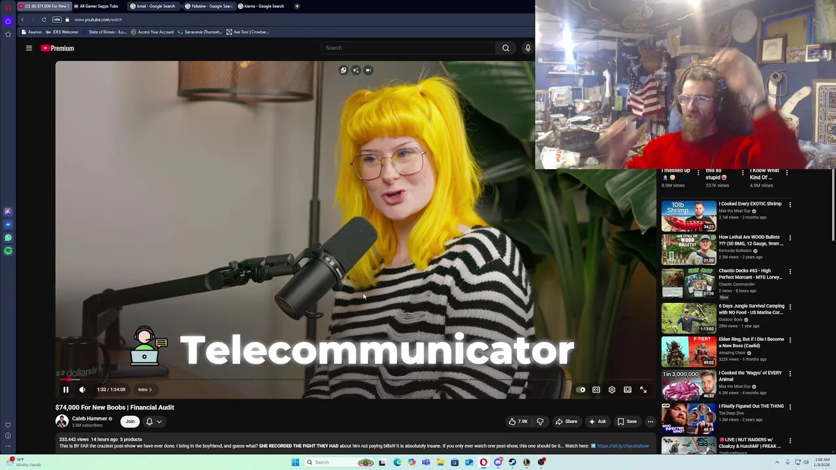Go to YouTube Premium home logo
The height and width of the screenshot is (470, 836).
click(x=57, y=48)
